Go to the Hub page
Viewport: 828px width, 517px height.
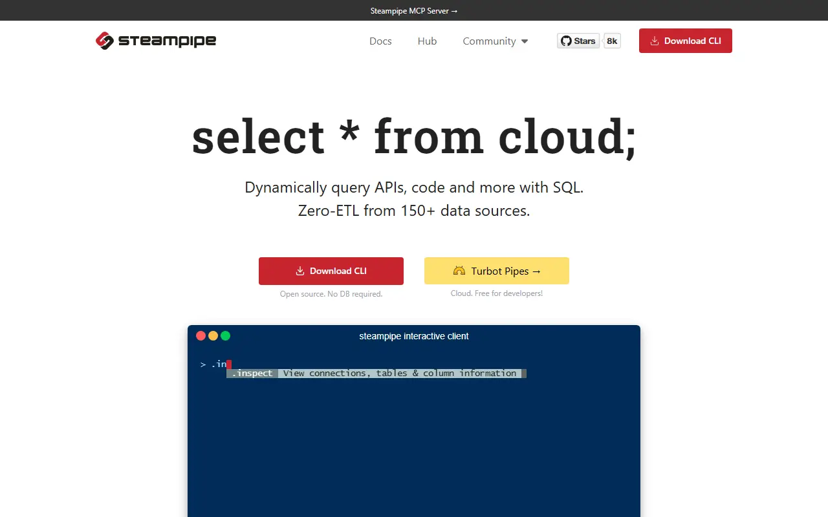click(427, 41)
